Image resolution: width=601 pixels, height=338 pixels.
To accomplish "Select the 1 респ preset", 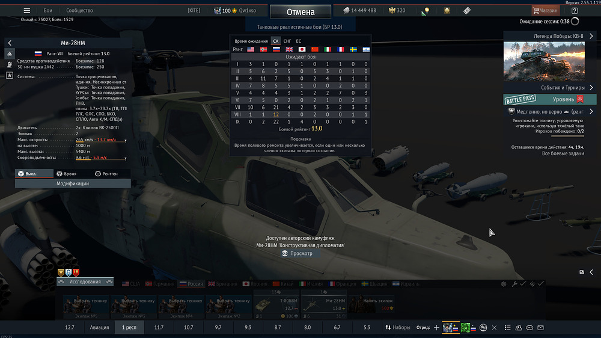I will coord(129,328).
